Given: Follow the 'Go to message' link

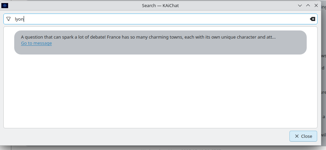Looking at the screenshot, I should point(36,43).
